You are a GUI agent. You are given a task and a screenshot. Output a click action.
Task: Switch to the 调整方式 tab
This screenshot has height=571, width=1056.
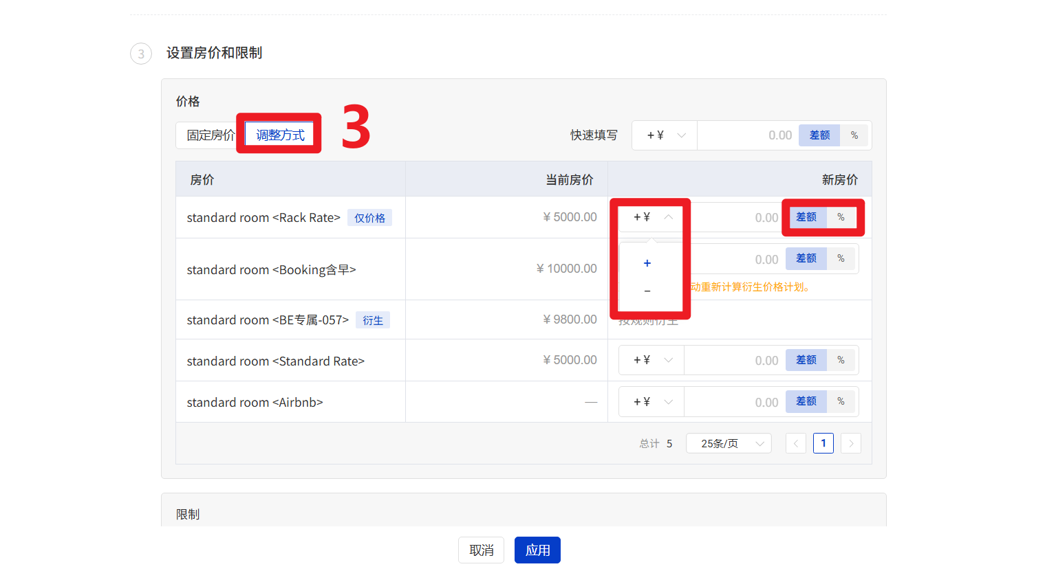[280, 135]
